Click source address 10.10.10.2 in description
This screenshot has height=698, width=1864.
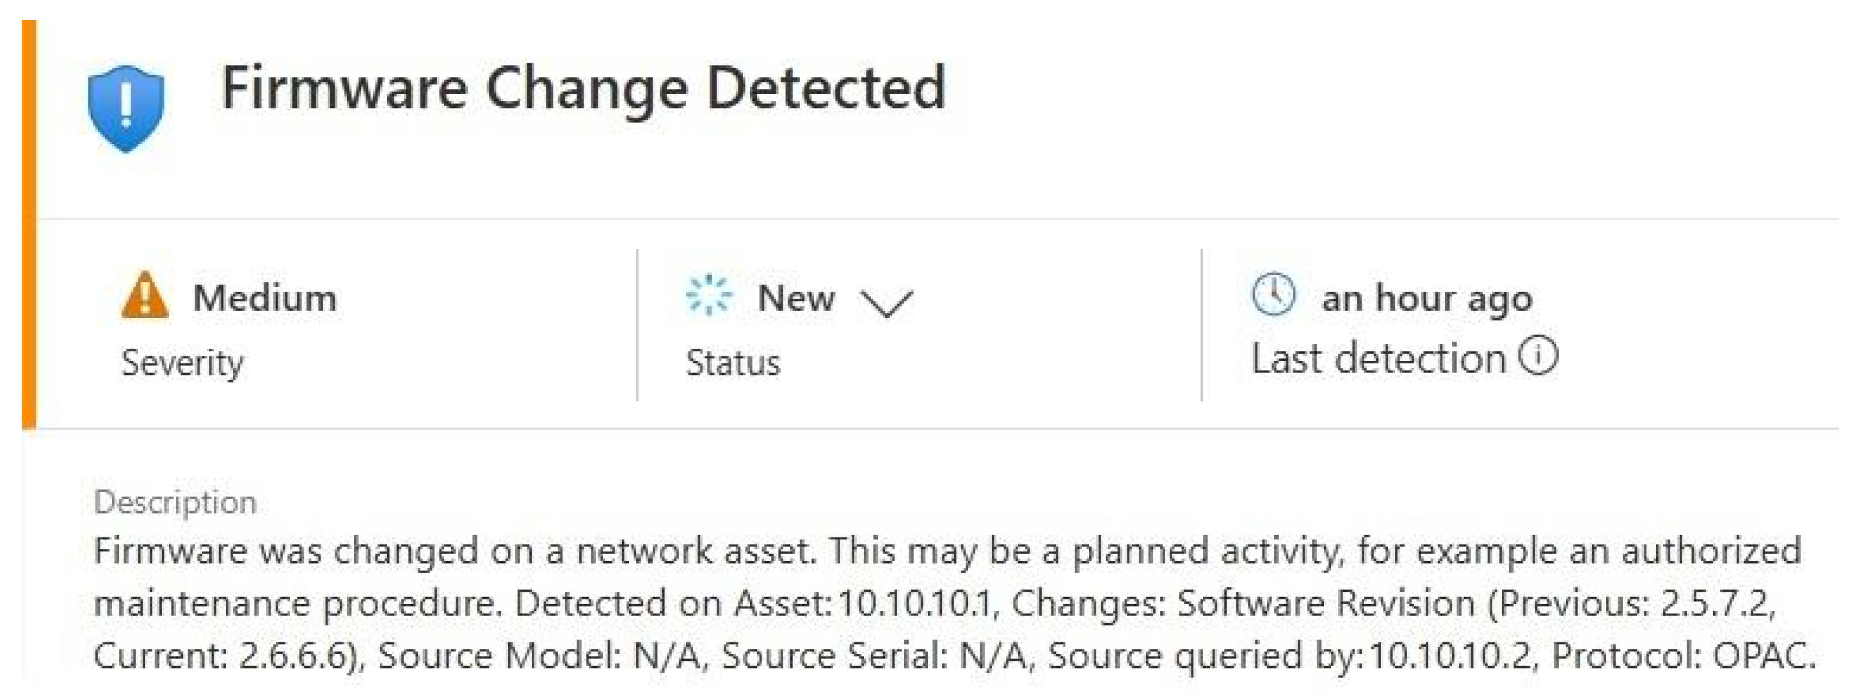coord(1449,655)
